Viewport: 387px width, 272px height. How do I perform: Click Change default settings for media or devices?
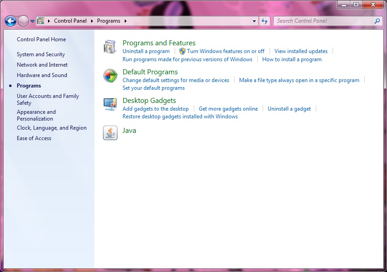coord(176,80)
